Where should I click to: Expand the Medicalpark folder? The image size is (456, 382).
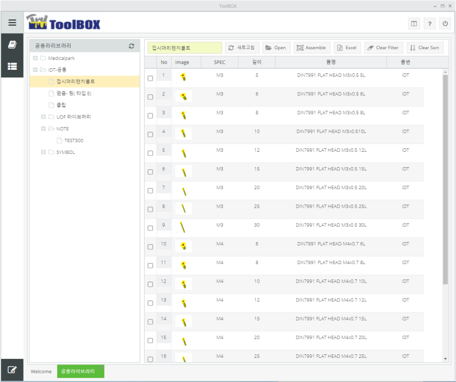(35, 58)
